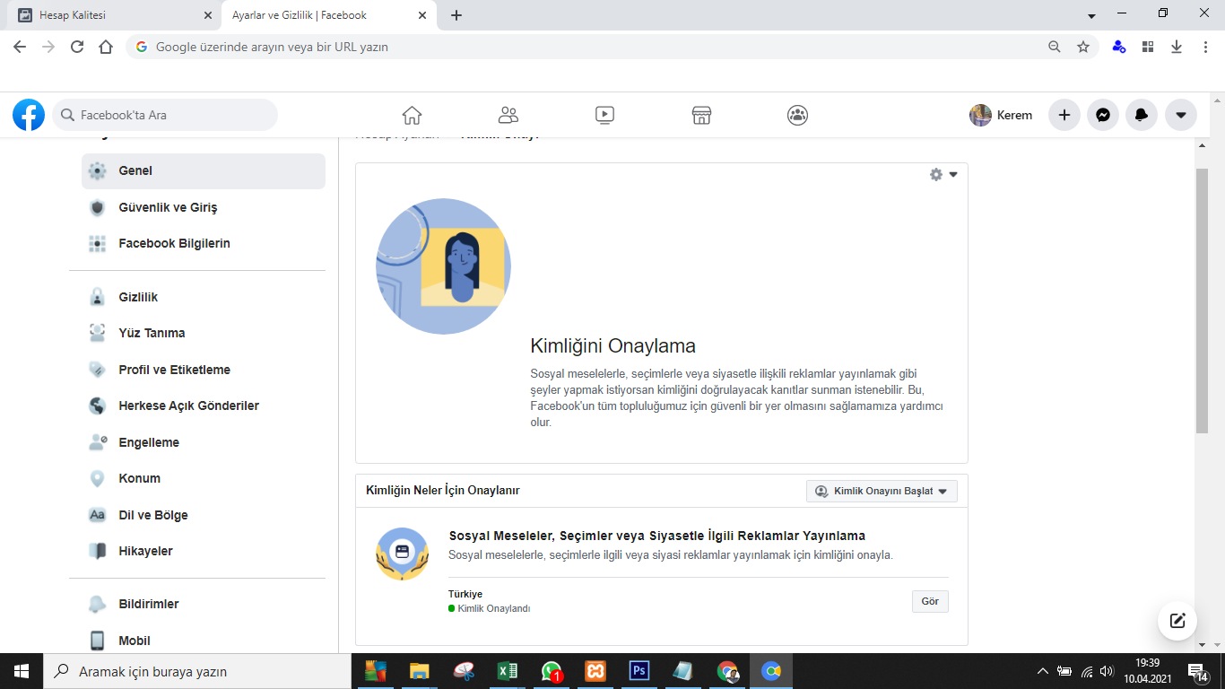Open Facebook Home icon
The image size is (1225, 689).
point(412,115)
